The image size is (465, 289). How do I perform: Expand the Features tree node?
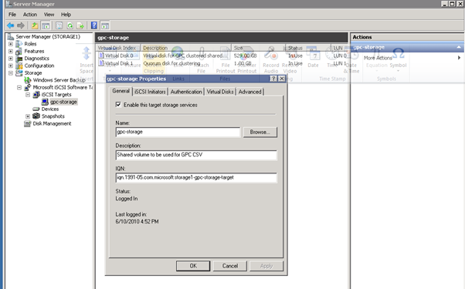coord(11,51)
